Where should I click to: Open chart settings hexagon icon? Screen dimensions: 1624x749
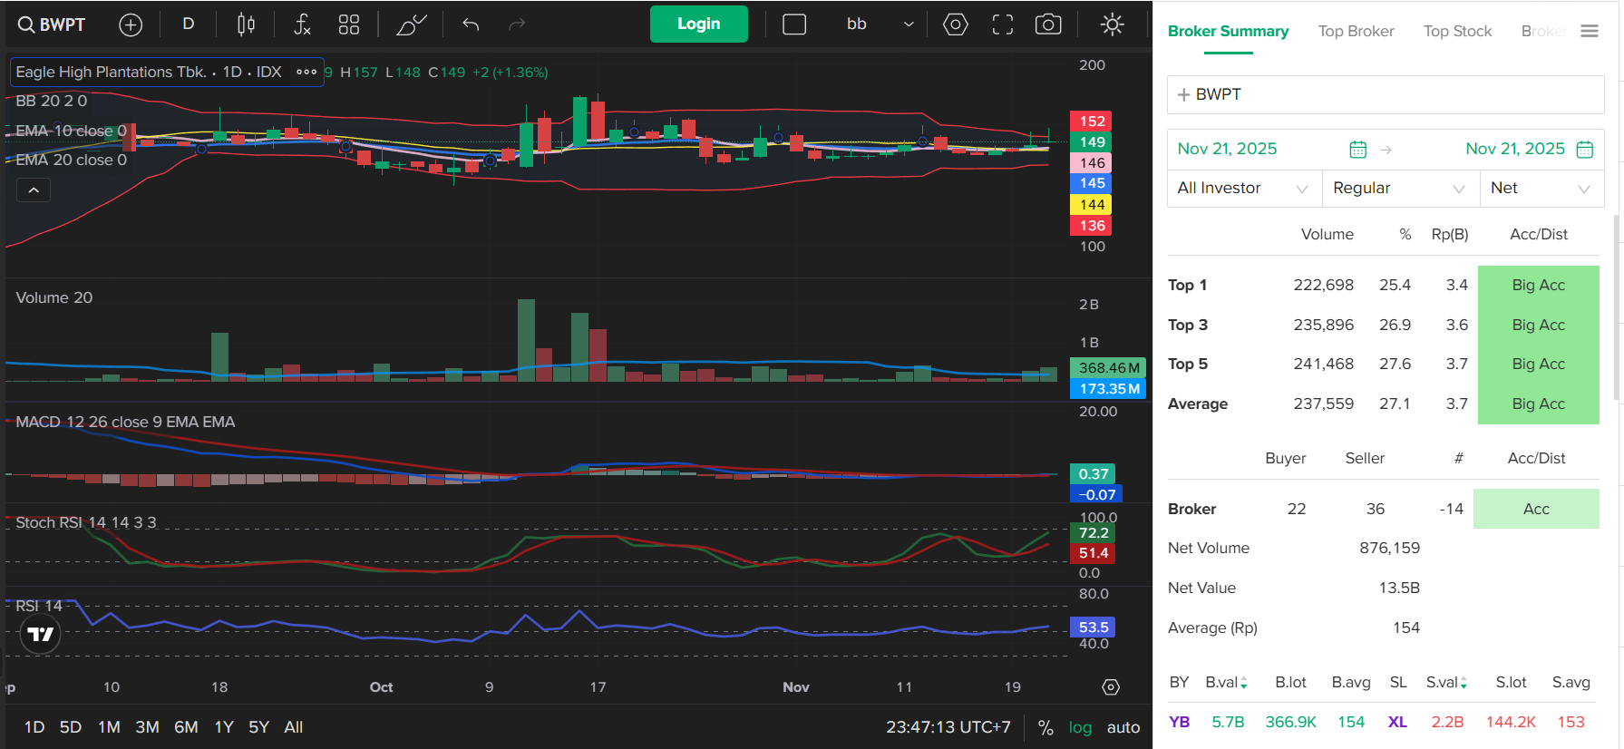955,24
